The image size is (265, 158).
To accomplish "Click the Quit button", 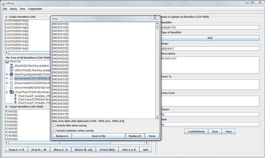I will (146, 150).
